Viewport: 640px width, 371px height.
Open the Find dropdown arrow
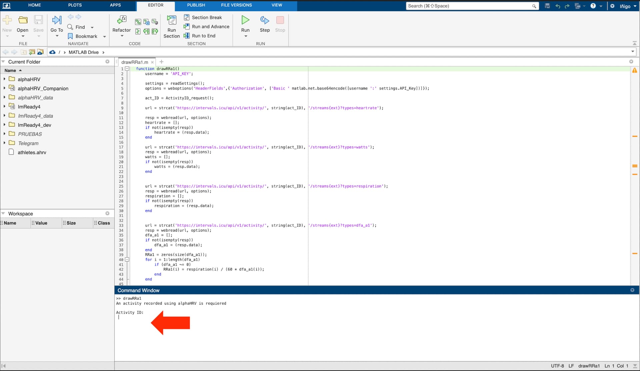pos(92,27)
